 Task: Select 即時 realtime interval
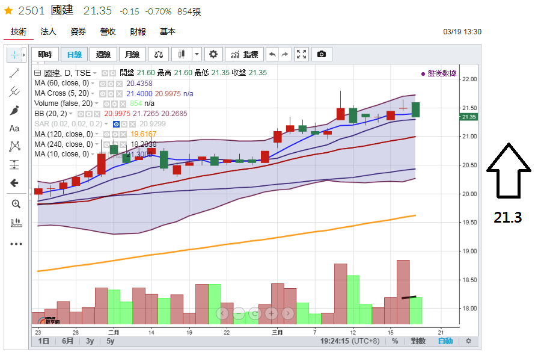pos(45,54)
